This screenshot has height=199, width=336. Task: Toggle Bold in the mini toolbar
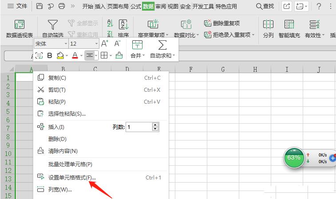point(50,55)
